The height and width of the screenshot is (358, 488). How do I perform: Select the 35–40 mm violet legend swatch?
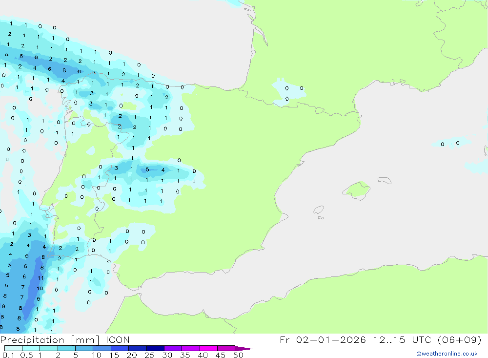point(191,348)
